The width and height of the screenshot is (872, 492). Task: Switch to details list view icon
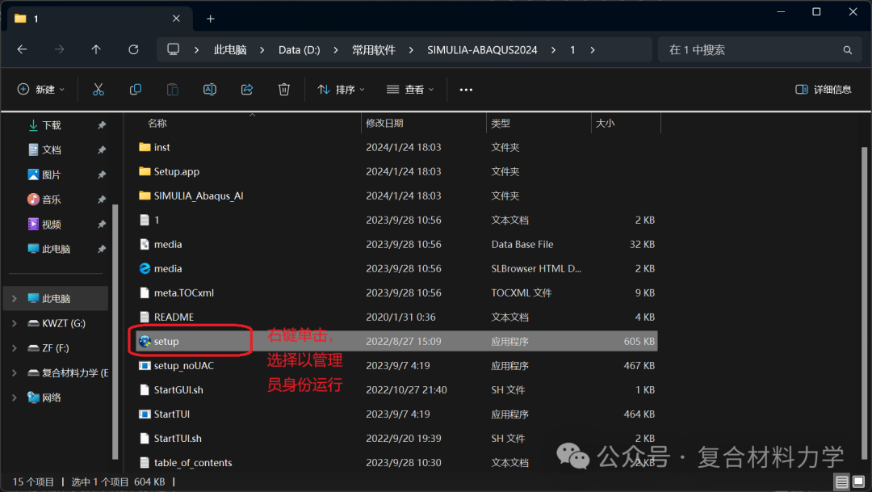pyautogui.click(x=842, y=481)
